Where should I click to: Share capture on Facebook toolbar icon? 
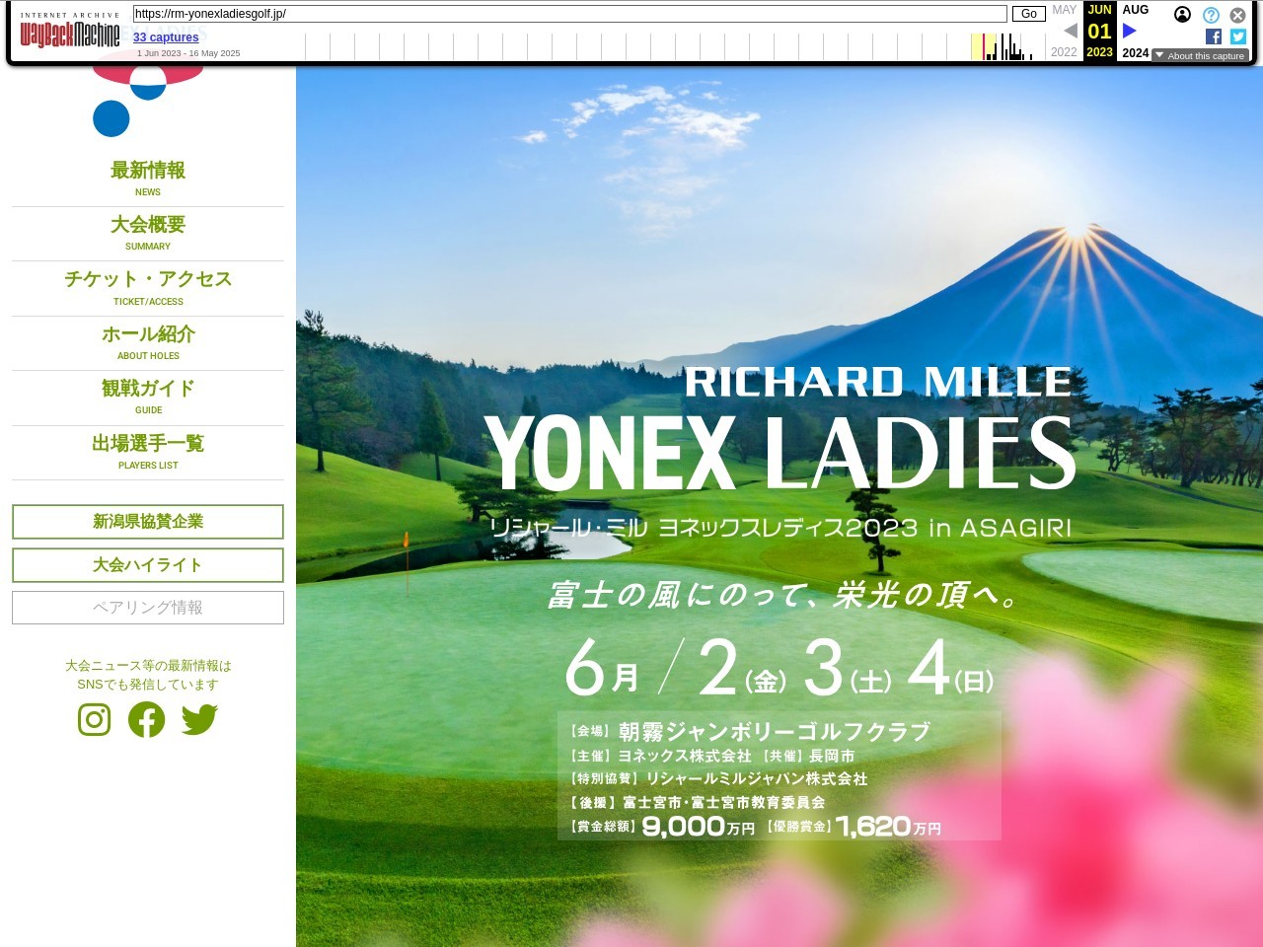coord(1214,36)
